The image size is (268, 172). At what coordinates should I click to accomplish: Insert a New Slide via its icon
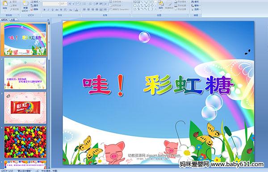[25, 4]
